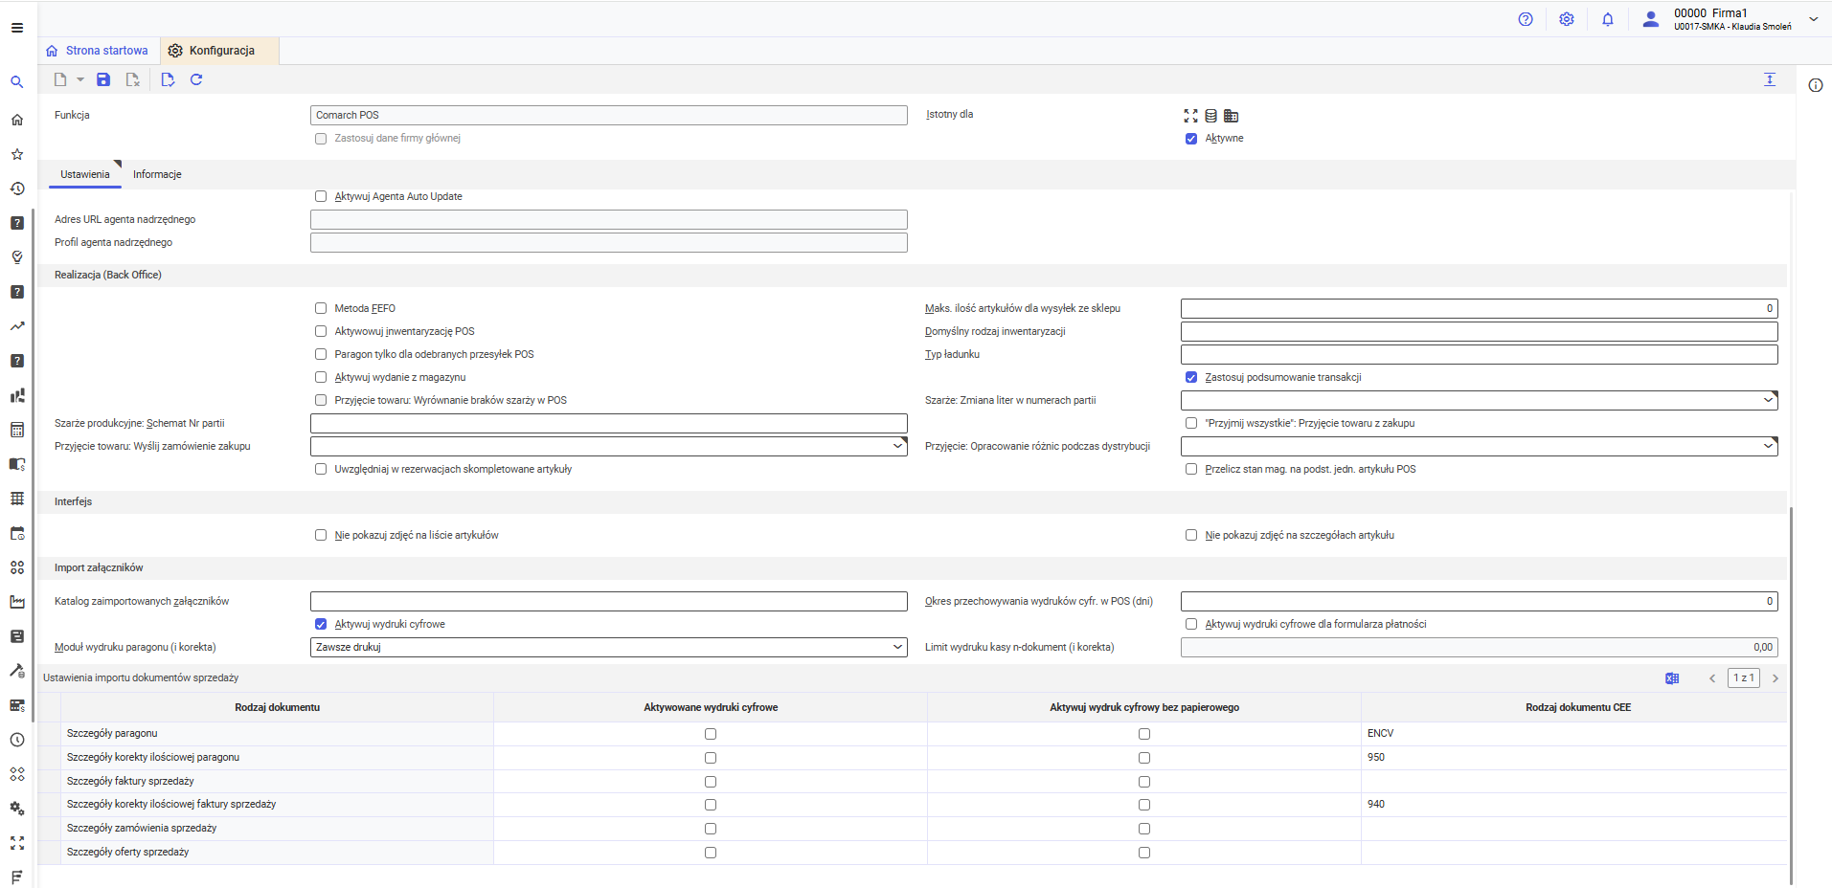Screen dimensions: 1832x888
Task: Click the Aktywowane wydruki cyfrowe column header
Action: point(711,707)
